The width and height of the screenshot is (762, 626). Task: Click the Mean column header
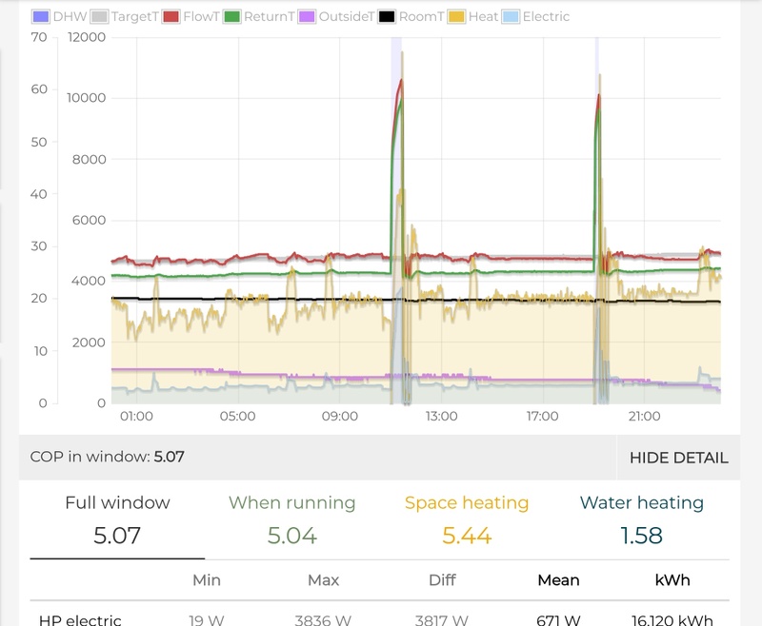click(x=560, y=579)
